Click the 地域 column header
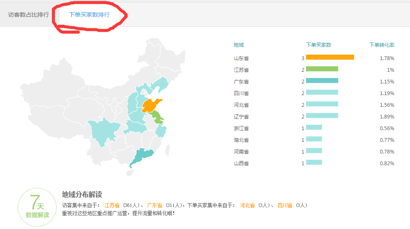Image resolution: width=410 pixels, height=229 pixels. pyautogui.click(x=239, y=45)
